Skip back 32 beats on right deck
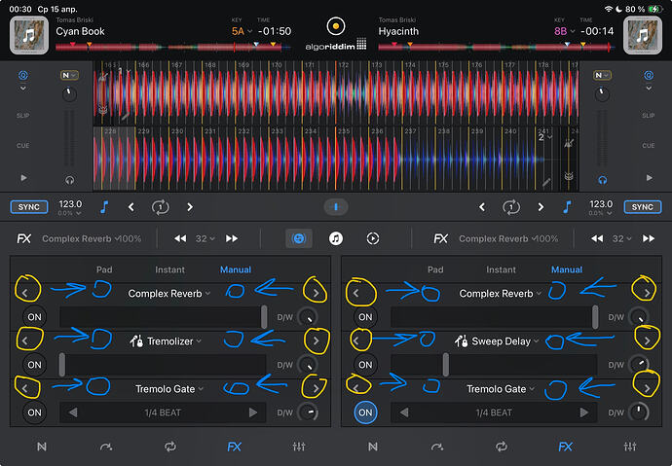672x466 pixels. point(597,238)
